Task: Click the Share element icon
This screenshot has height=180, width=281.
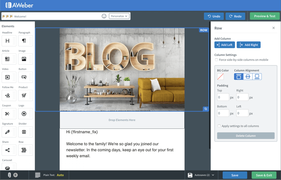Action: 8,150
